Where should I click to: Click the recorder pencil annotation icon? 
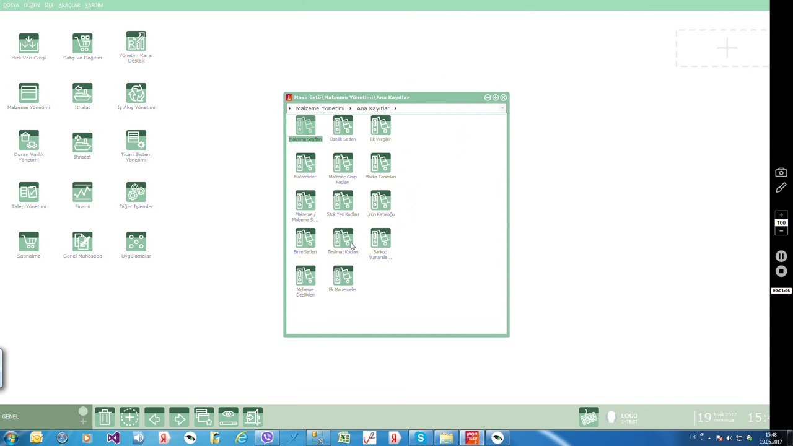coord(781,187)
